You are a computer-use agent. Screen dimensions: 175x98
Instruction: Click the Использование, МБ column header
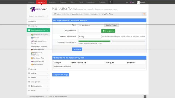point(78,63)
